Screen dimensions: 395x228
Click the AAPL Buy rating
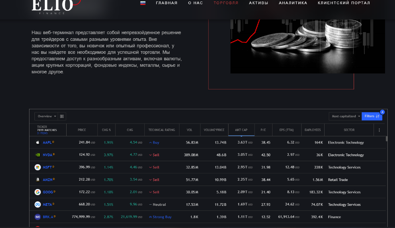tap(154, 142)
